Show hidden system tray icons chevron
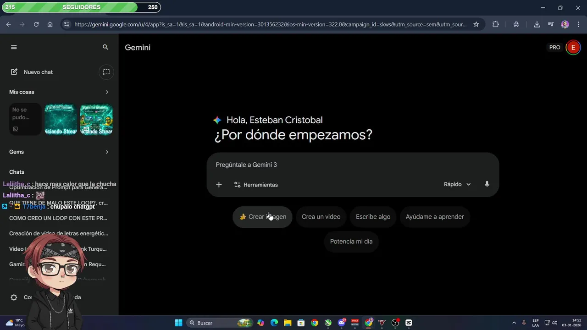 pos(514,323)
